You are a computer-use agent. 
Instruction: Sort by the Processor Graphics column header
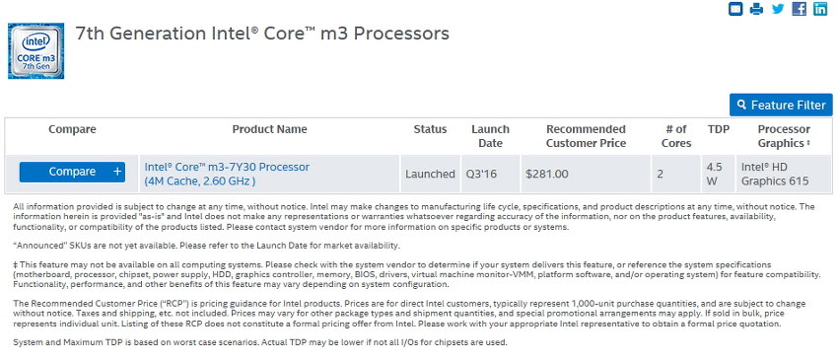(x=784, y=136)
